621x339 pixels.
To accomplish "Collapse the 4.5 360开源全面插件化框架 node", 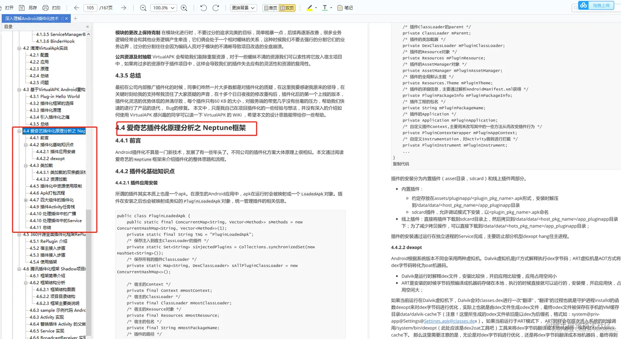I will (19, 234).
